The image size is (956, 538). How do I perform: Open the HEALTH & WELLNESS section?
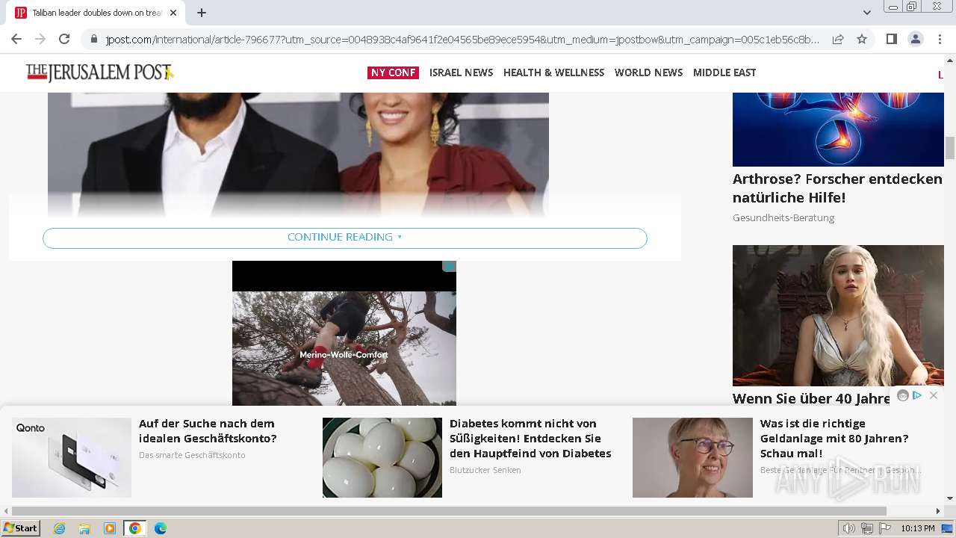(x=553, y=72)
